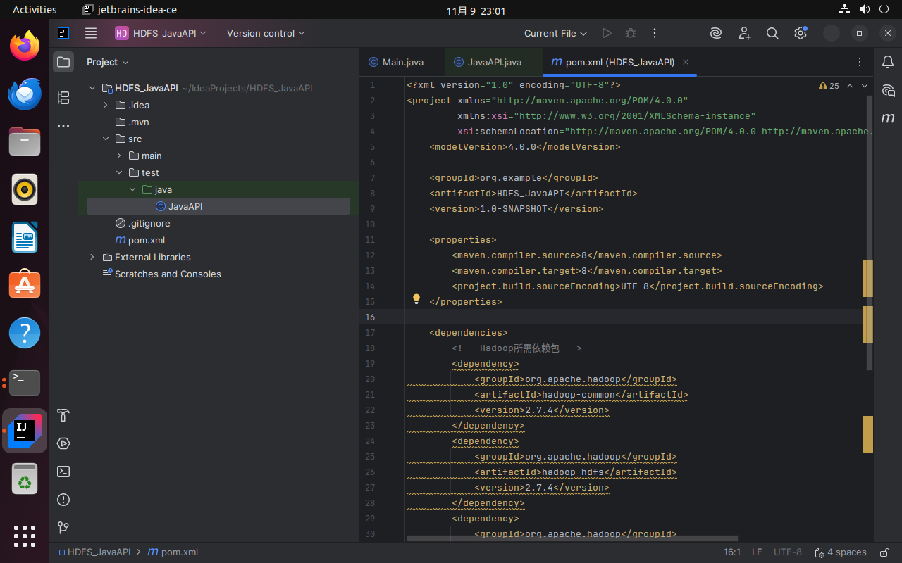Toggle the Project tool window folder icon
The image size is (902, 563).
[63, 62]
